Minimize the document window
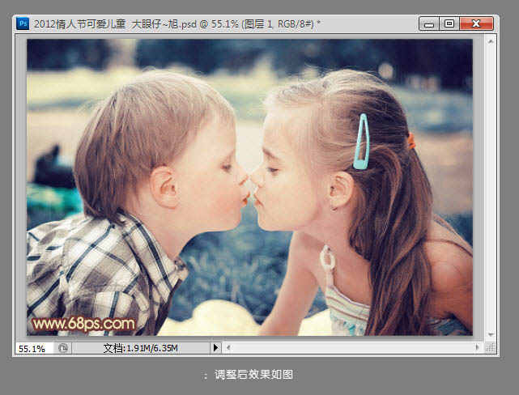This screenshot has height=395, width=519. (429, 23)
